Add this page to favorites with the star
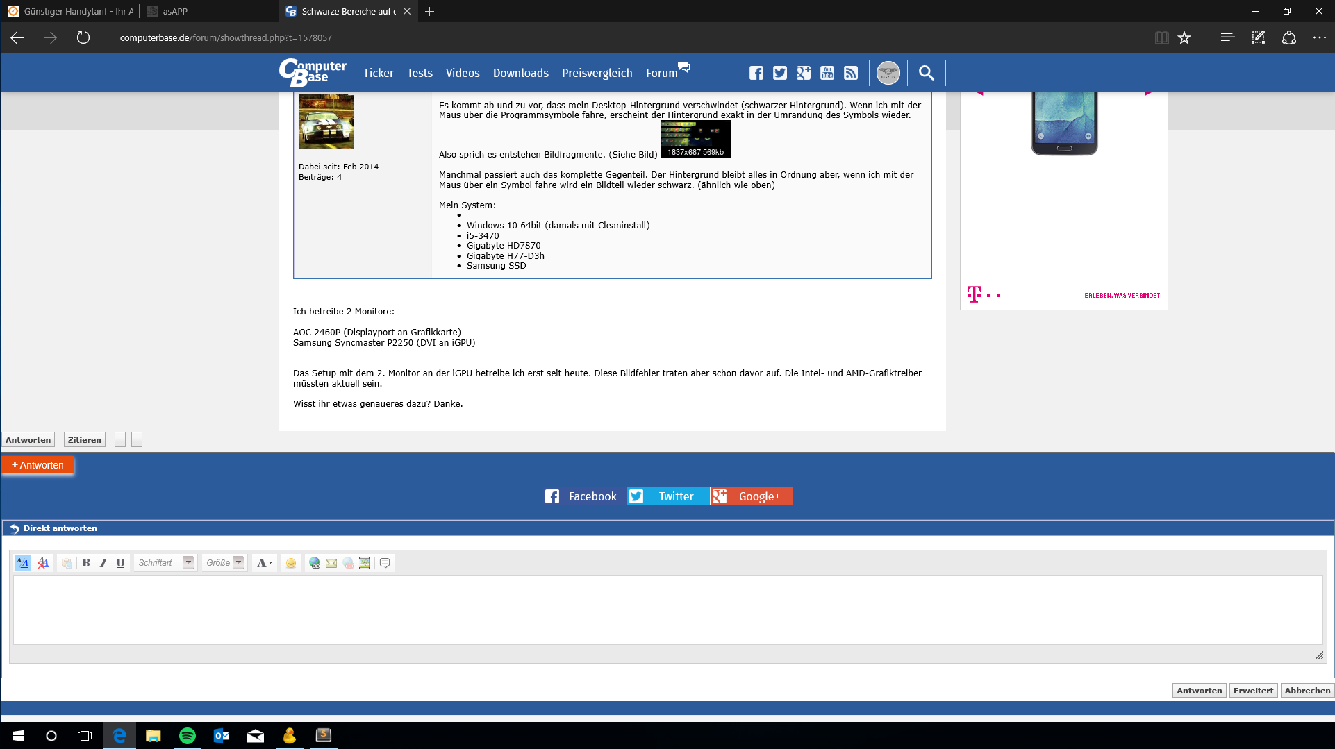This screenshot has height=749, width=1335. coord(1184,38)
